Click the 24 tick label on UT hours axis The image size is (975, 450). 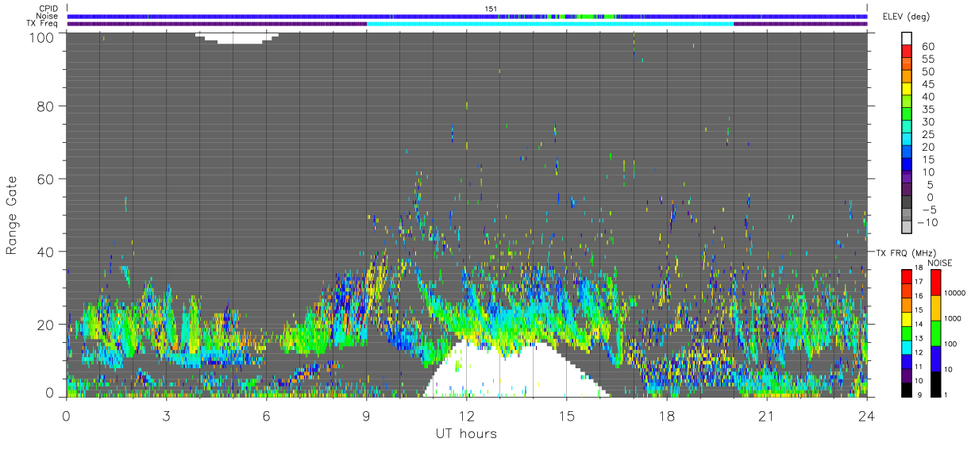point(866,416)
